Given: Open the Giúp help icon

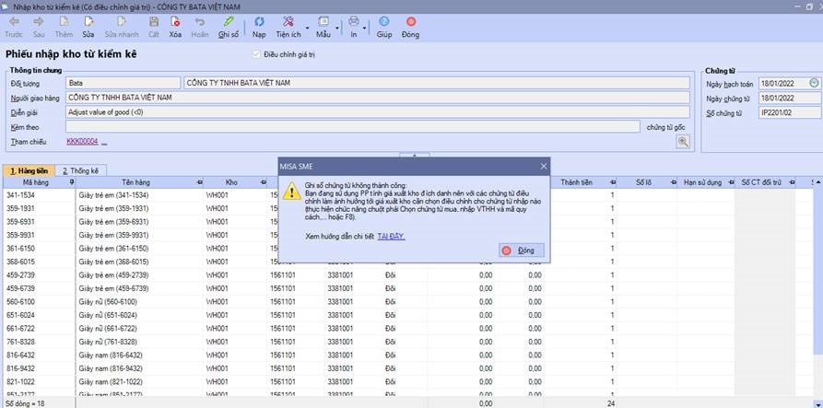Looking at the screenshot, I should [384, 22].
